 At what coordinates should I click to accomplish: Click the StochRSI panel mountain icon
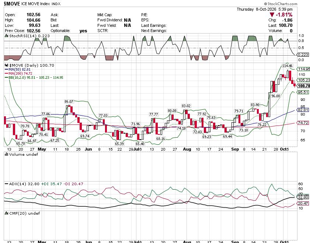(x=7, y=36)
